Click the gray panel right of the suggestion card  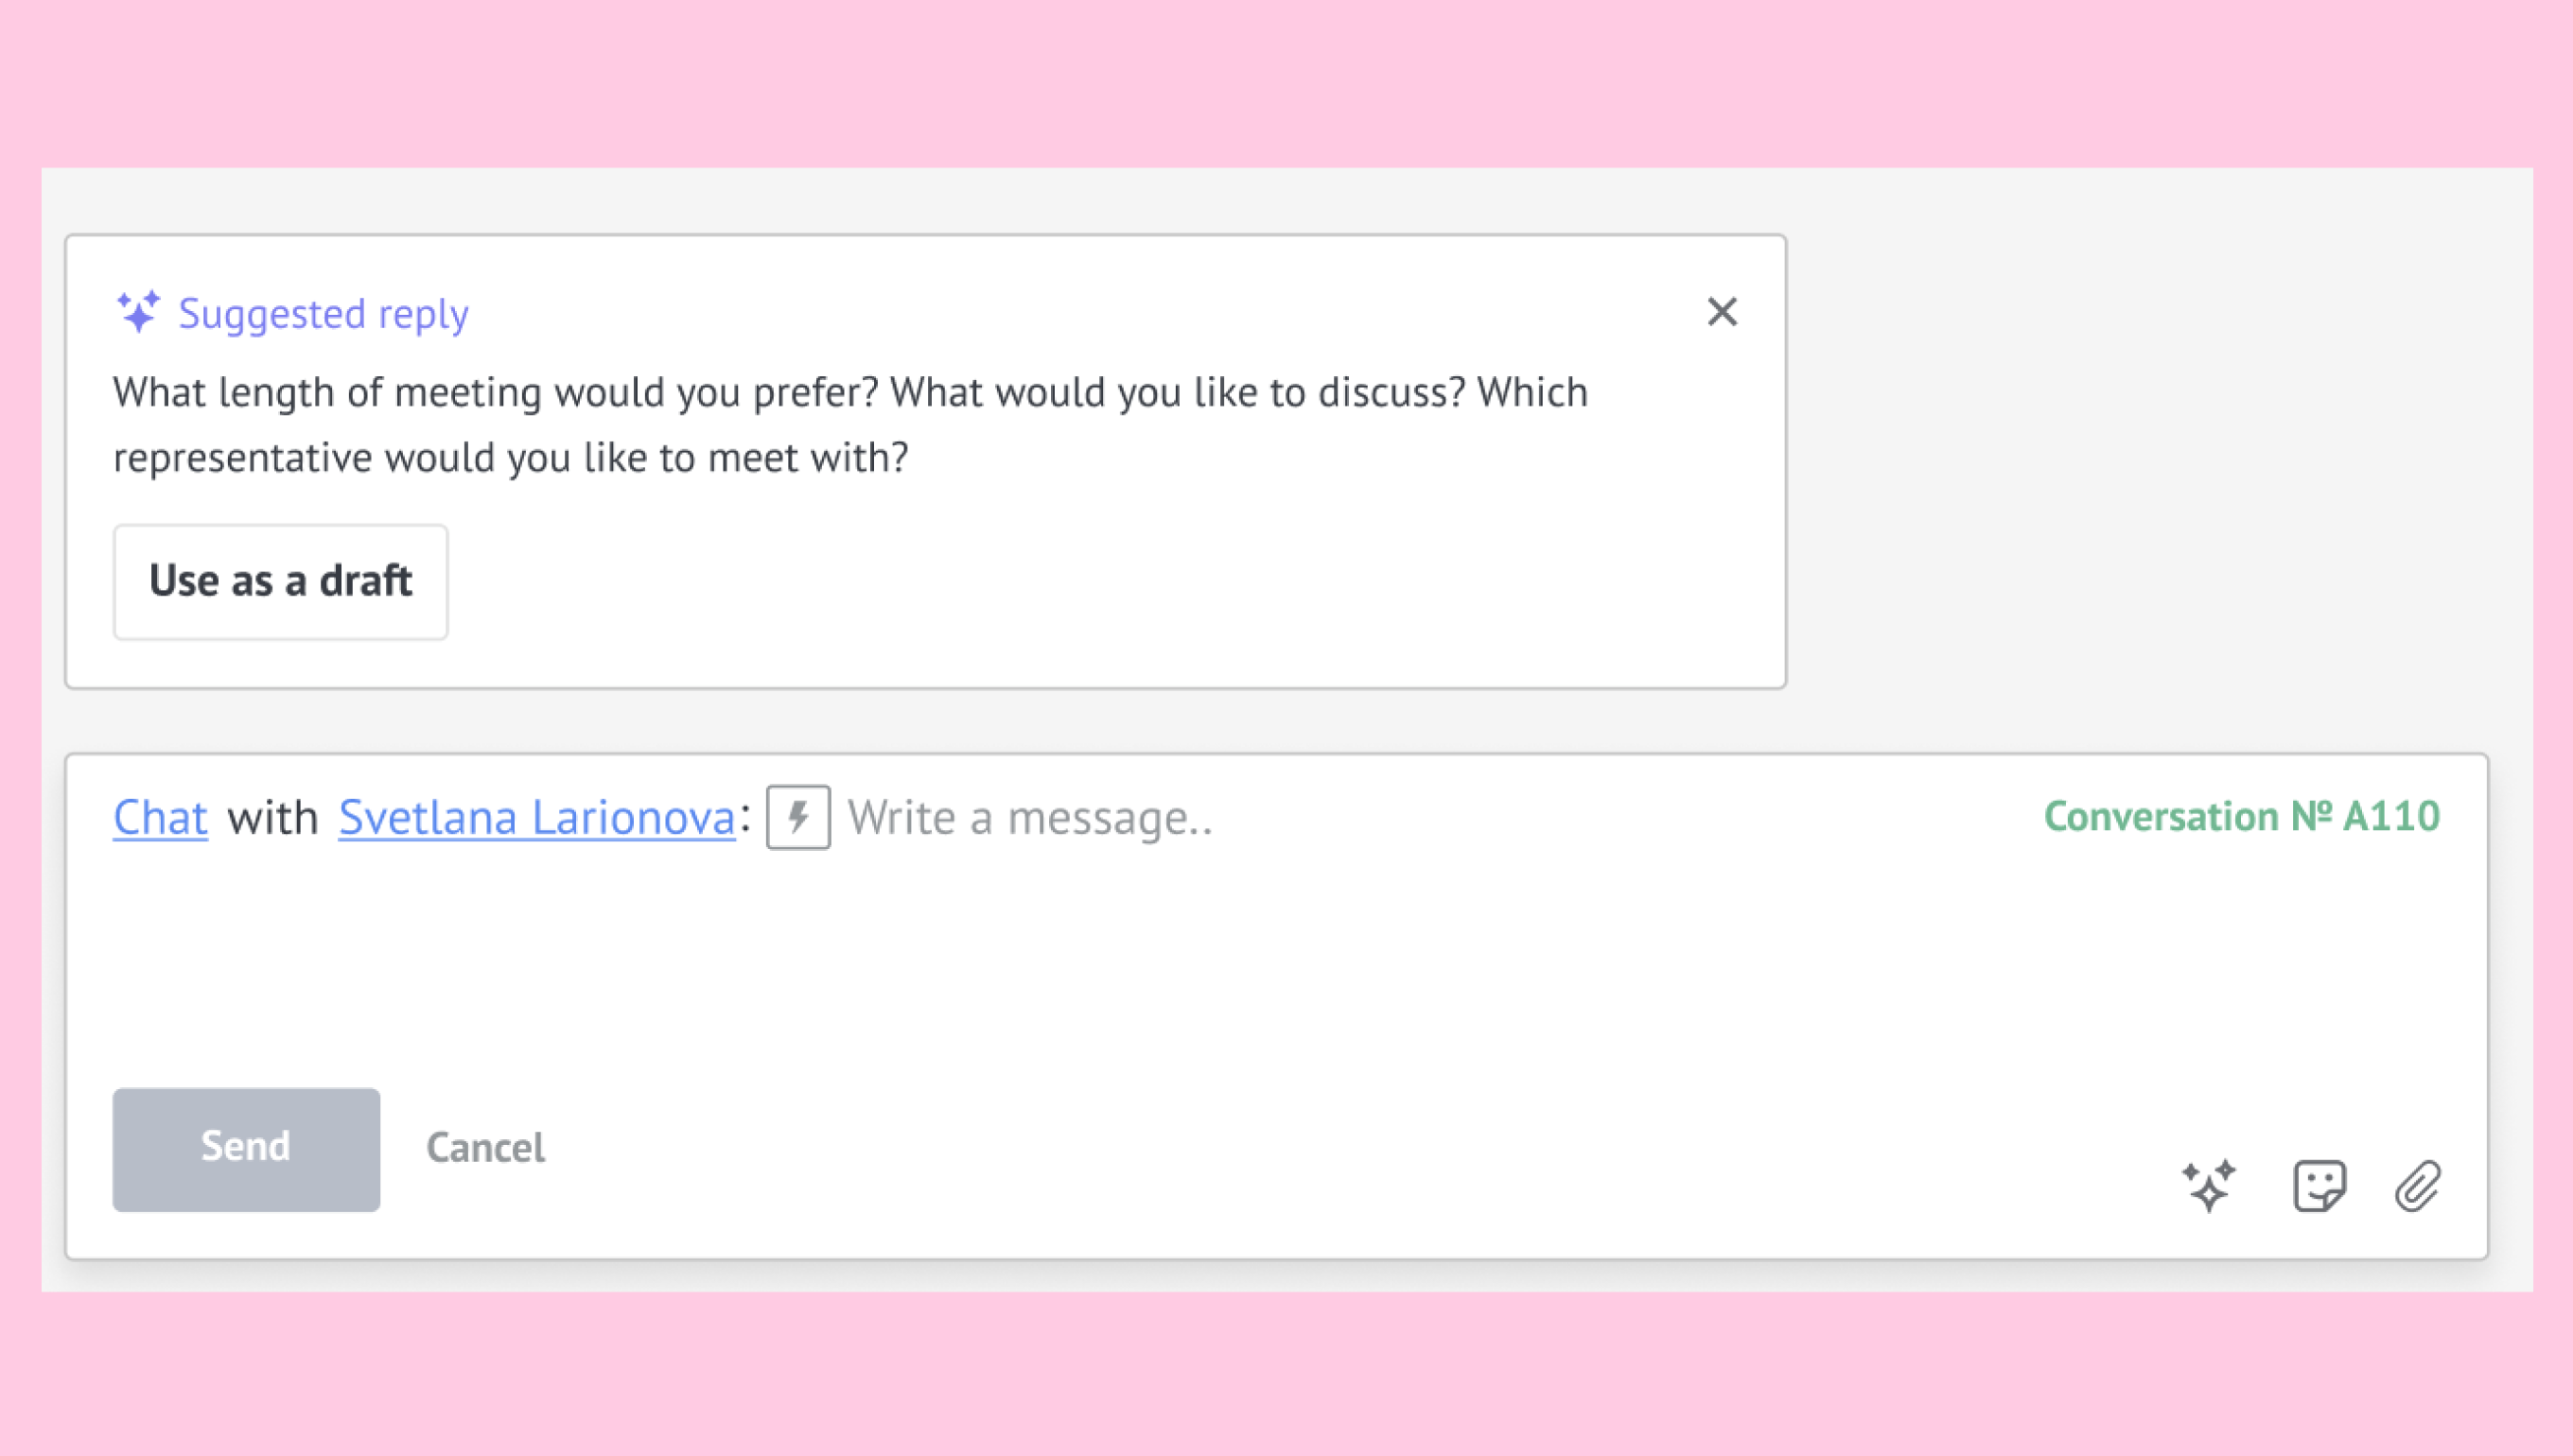2151,460
